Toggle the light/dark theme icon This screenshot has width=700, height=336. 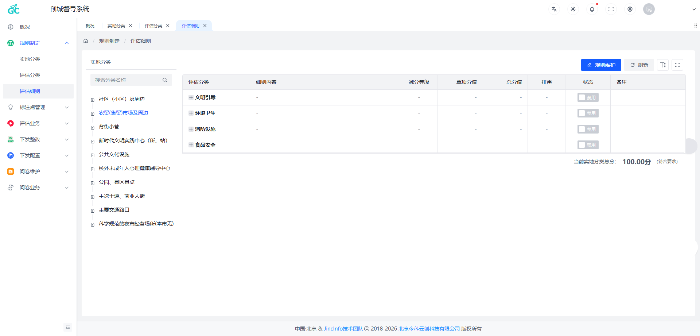click(x=573, y=9)
